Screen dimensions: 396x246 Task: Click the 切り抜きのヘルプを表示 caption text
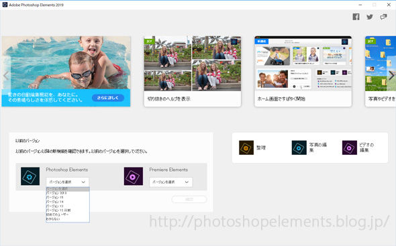pyautogui.click(x=168, y=99)
